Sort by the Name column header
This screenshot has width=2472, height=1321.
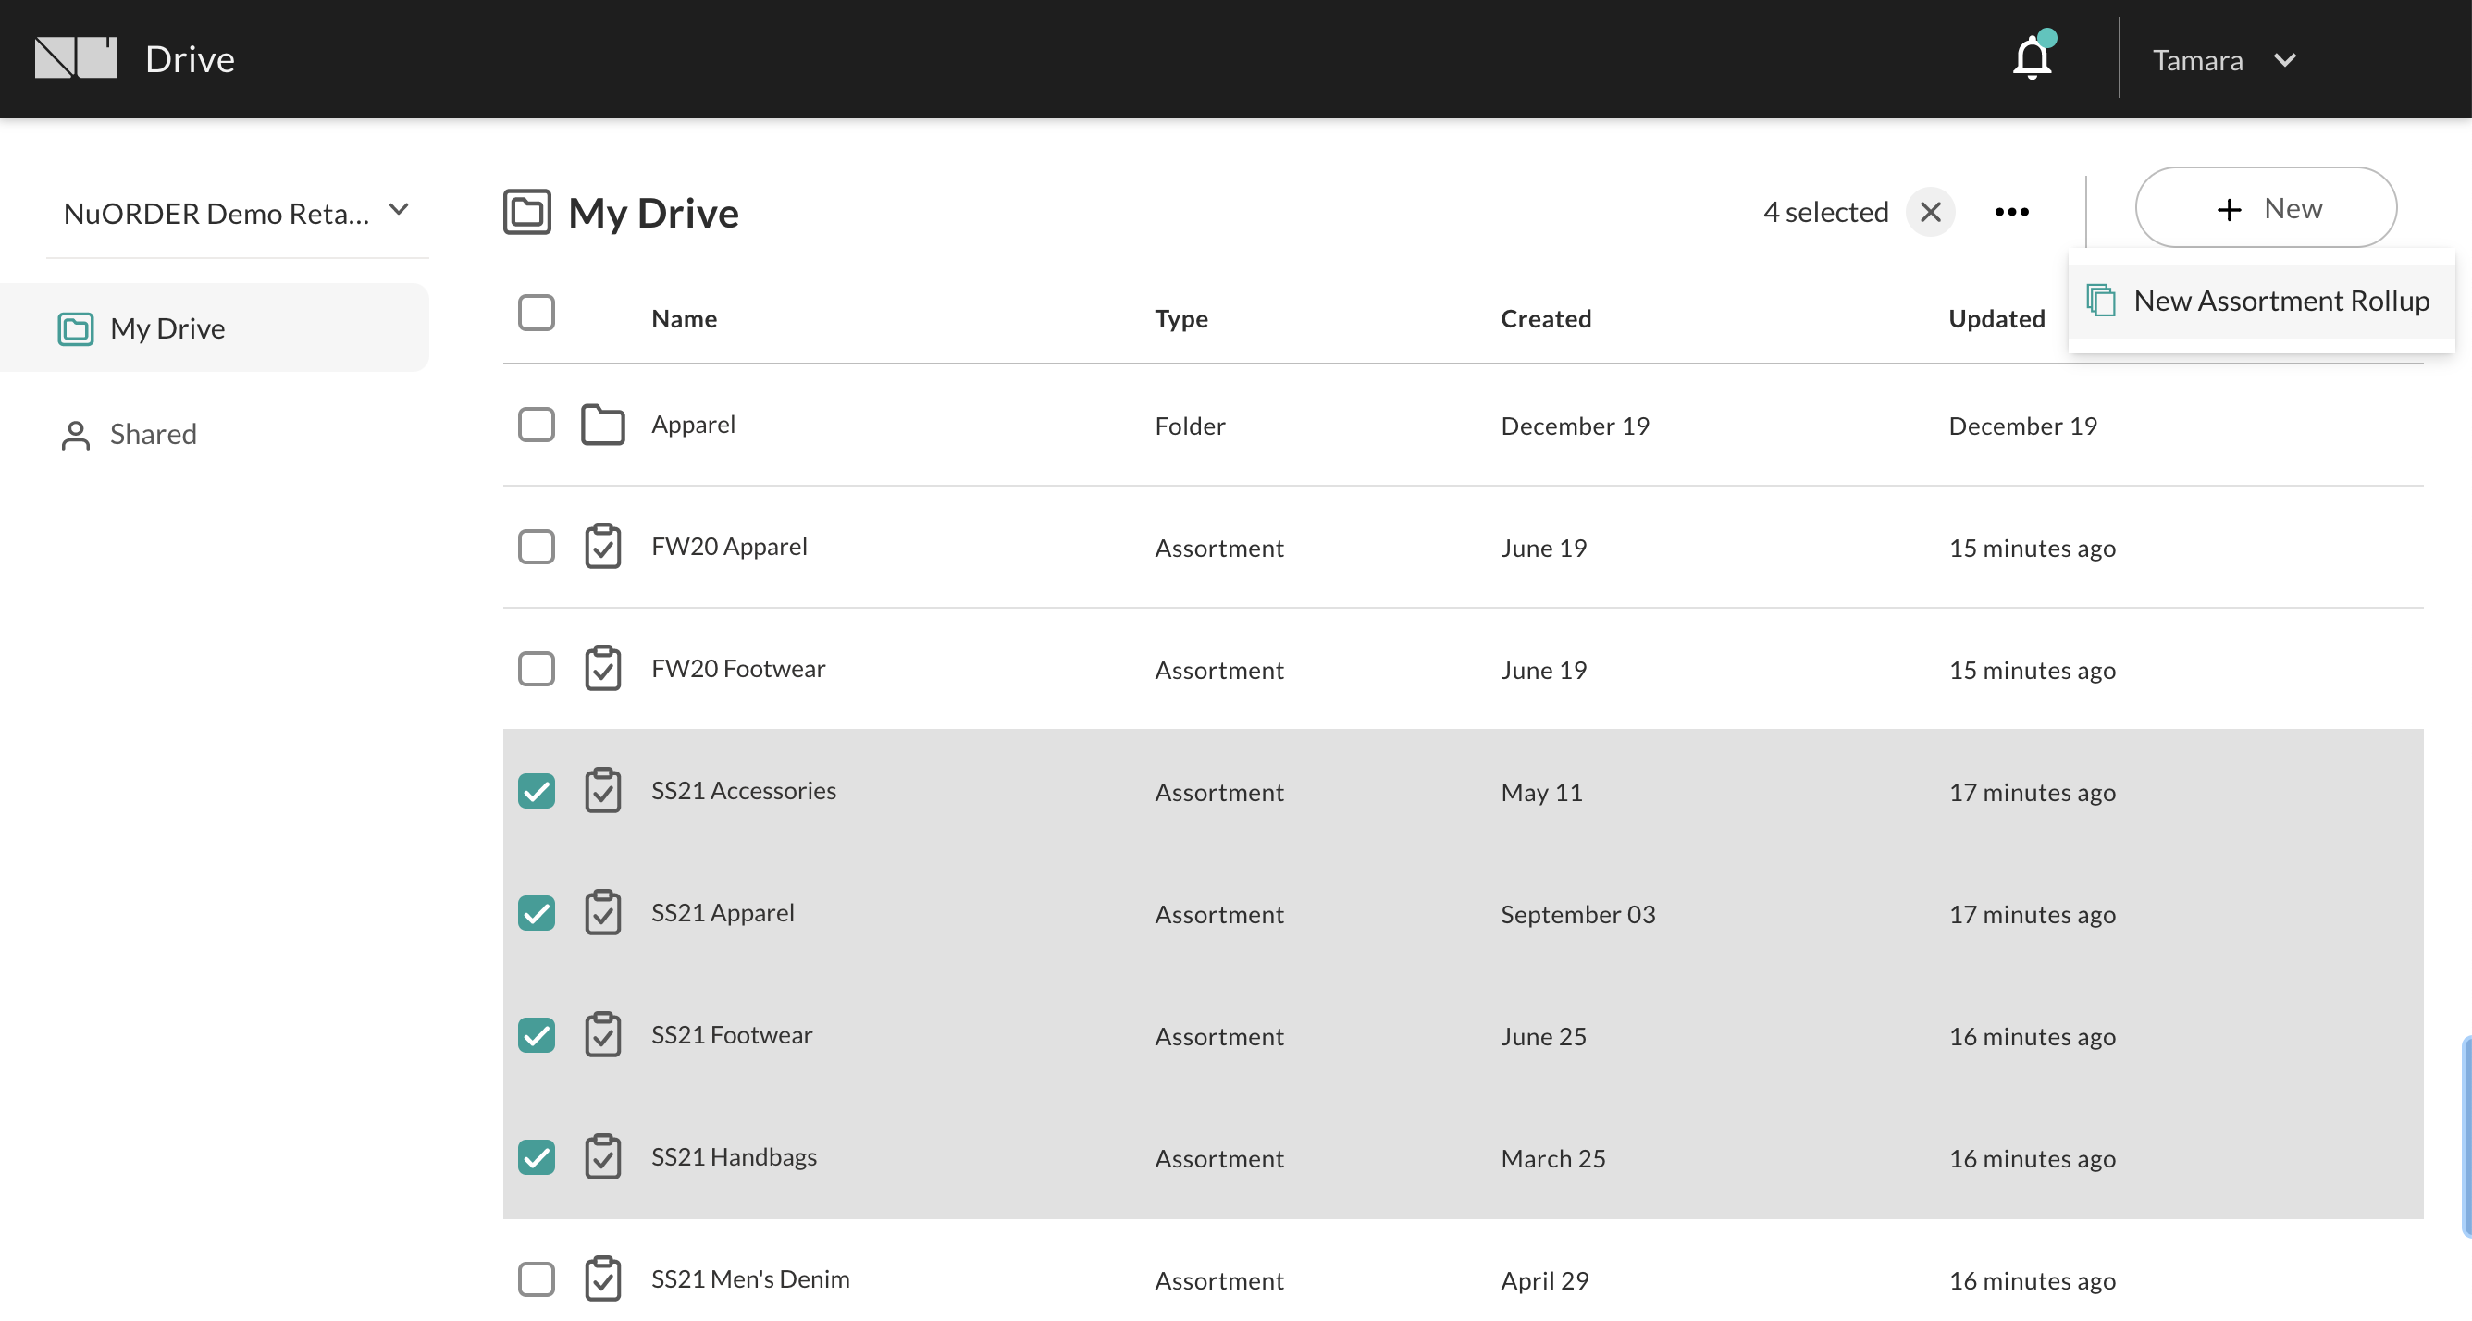685,318
